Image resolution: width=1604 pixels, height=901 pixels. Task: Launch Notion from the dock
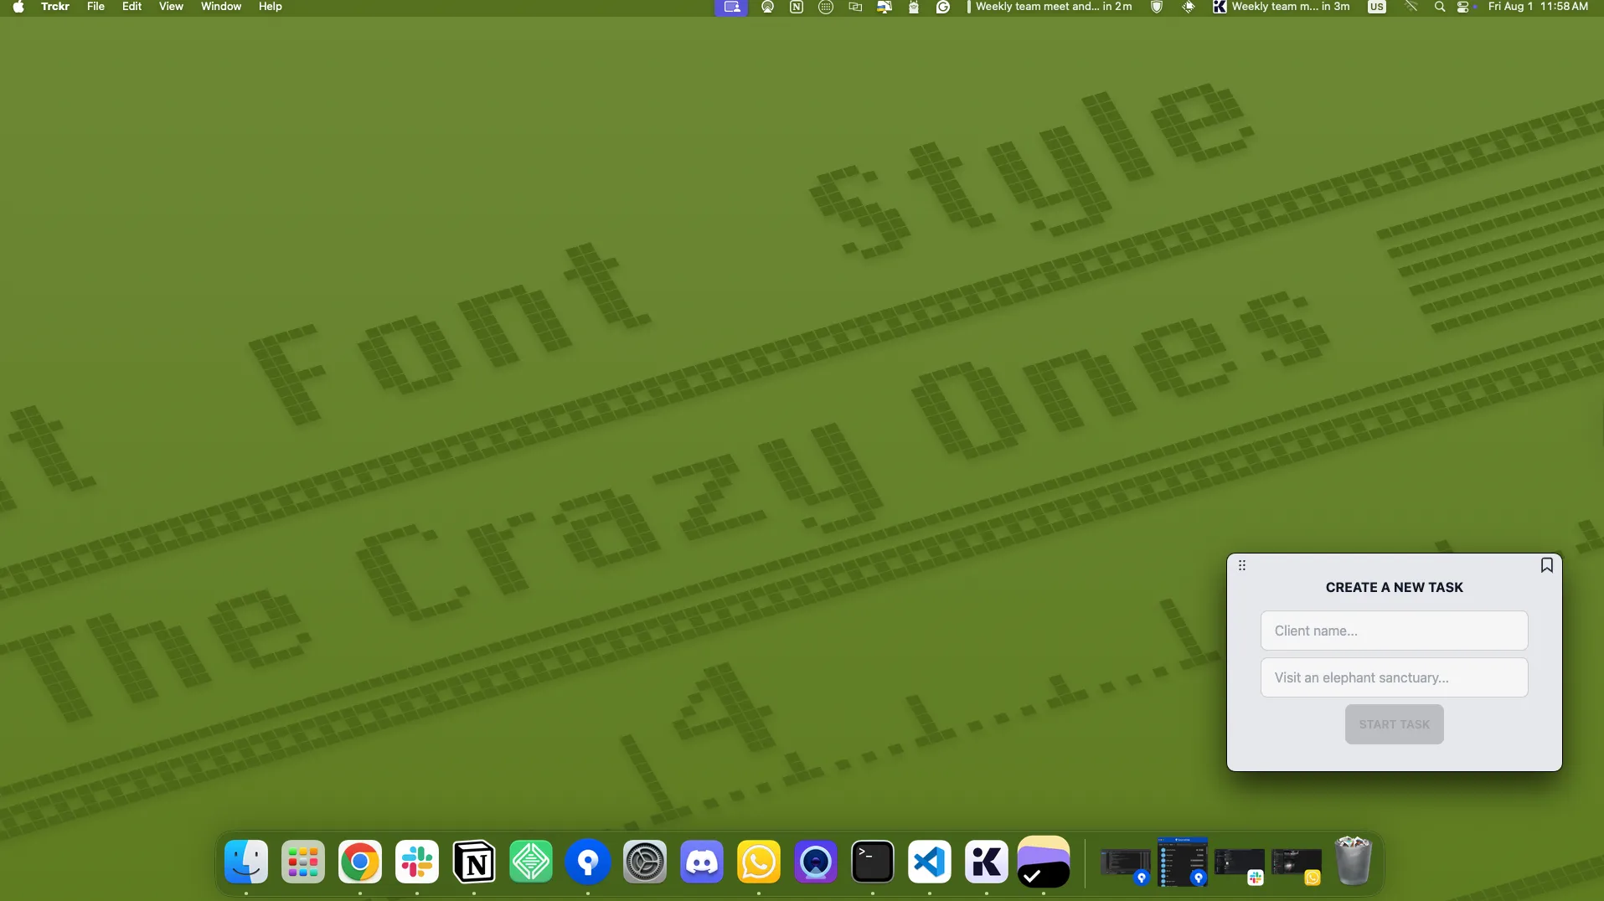click(474, 862)
